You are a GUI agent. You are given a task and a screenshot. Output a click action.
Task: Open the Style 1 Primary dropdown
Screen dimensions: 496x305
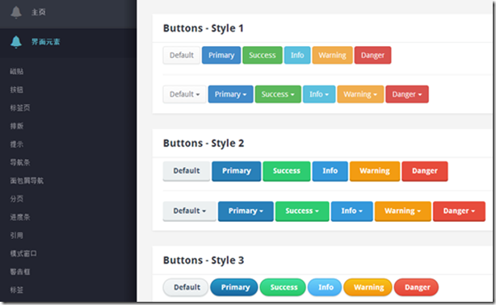pyautogui.click(x=230, y=94)
